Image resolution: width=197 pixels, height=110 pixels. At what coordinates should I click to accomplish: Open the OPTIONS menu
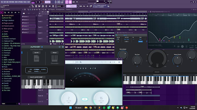[x=21, y=2]
